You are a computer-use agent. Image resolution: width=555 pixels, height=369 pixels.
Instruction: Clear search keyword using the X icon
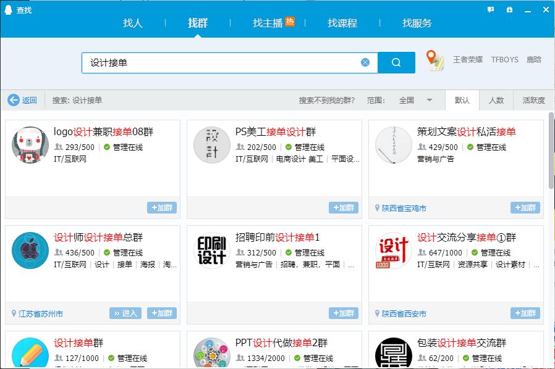[x=365, y=62]
